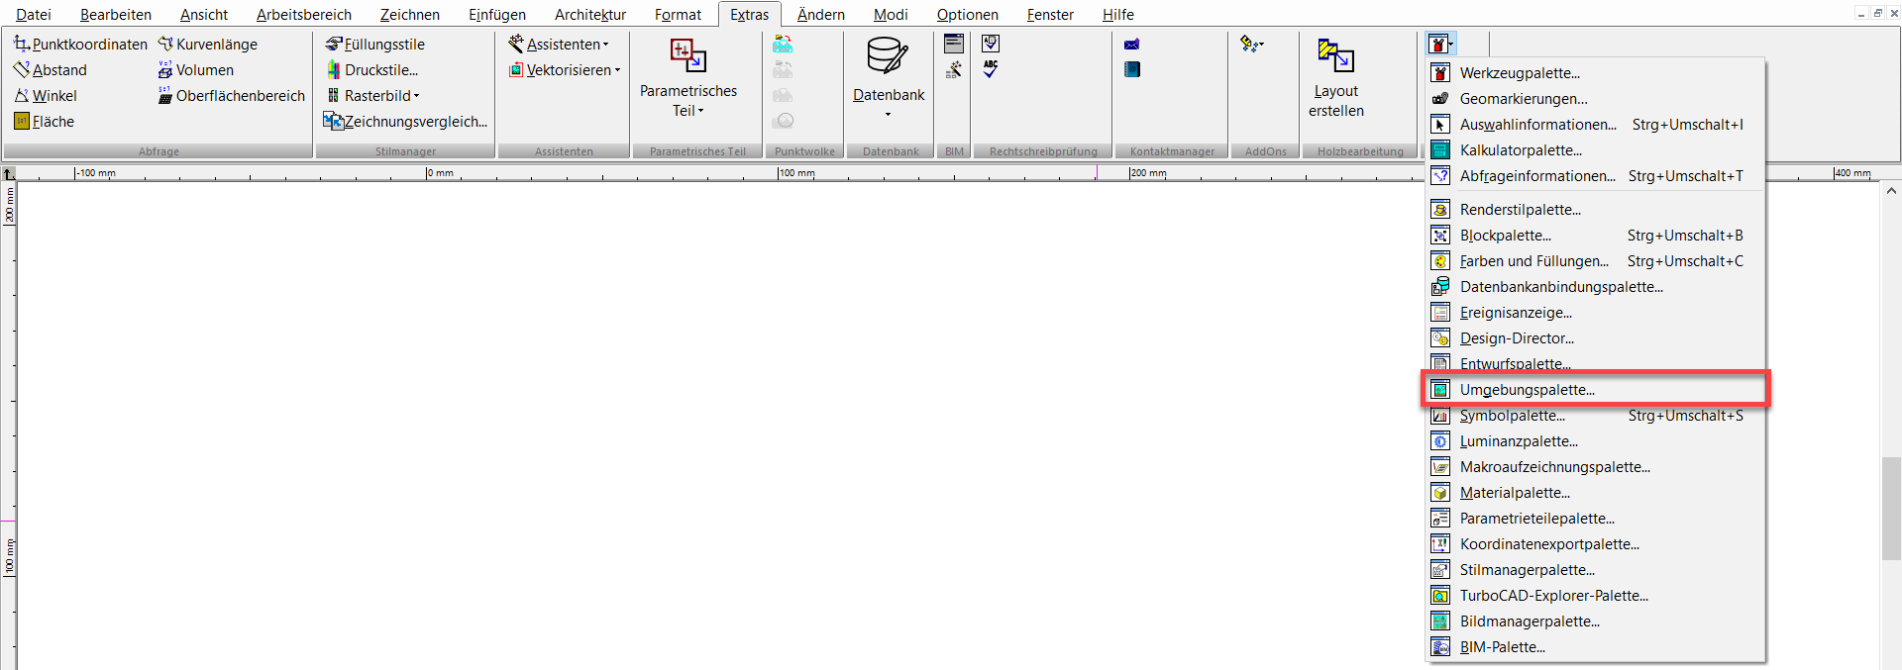The image size is (1902, 670).
Task: Open Blockpalette... from the list
Action: pos(1595,236)
